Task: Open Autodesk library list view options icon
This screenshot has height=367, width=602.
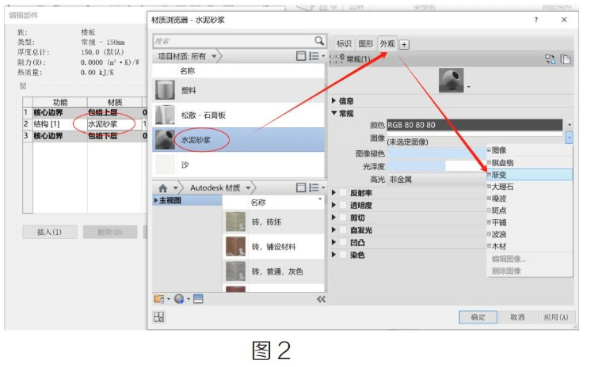Action: pos(316,187)
